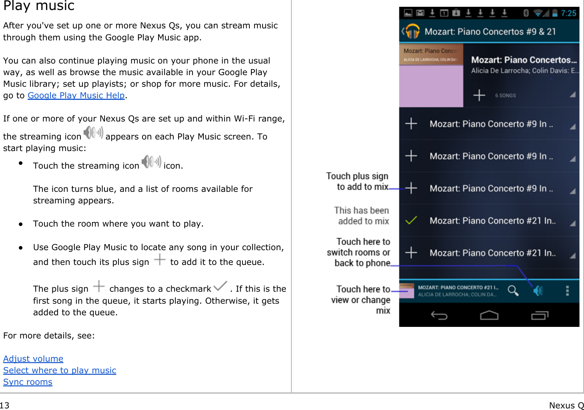Tap the calendar notification icon in status bar
The width and height of the screenshot is (584, 410).
(x=444, y=13)
